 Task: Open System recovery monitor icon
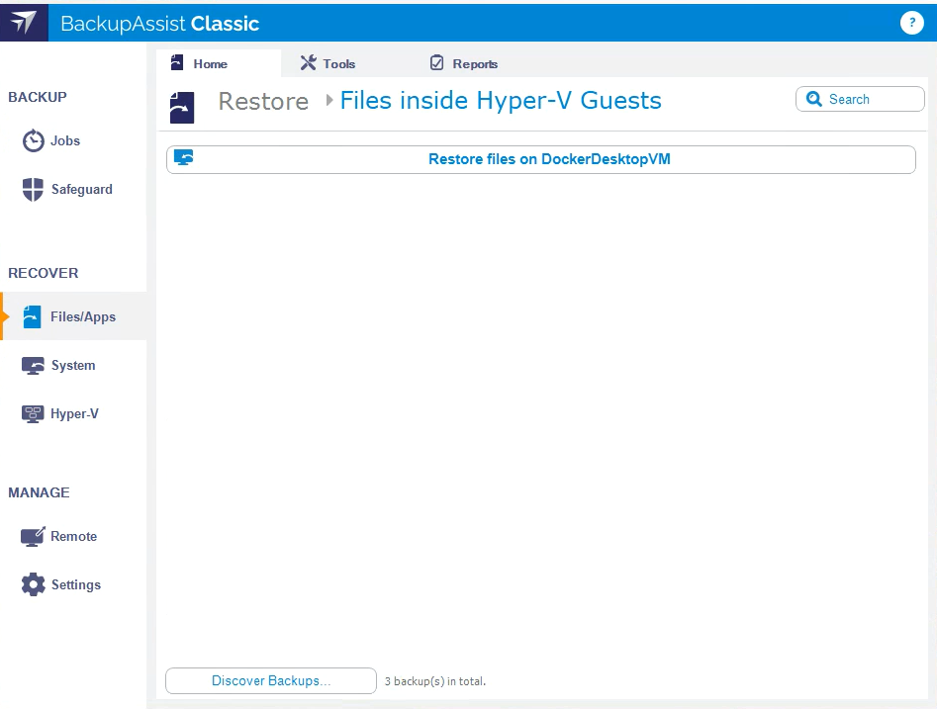point(33,365)
